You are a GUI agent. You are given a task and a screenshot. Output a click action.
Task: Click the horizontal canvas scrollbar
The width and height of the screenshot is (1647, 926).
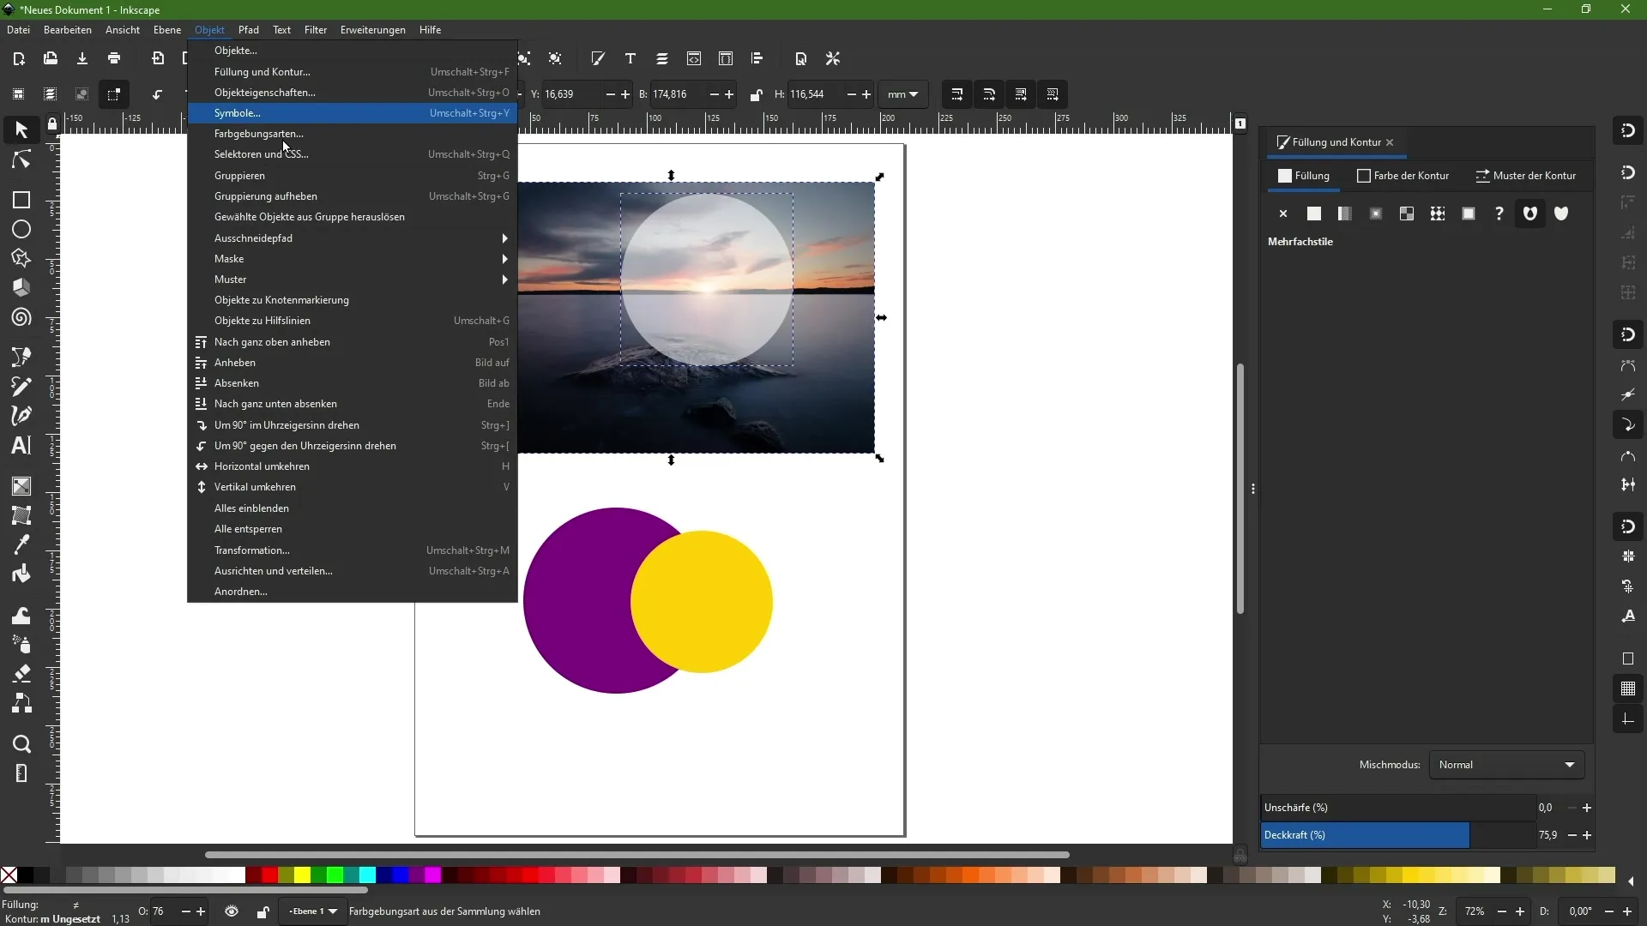[636, 855]
